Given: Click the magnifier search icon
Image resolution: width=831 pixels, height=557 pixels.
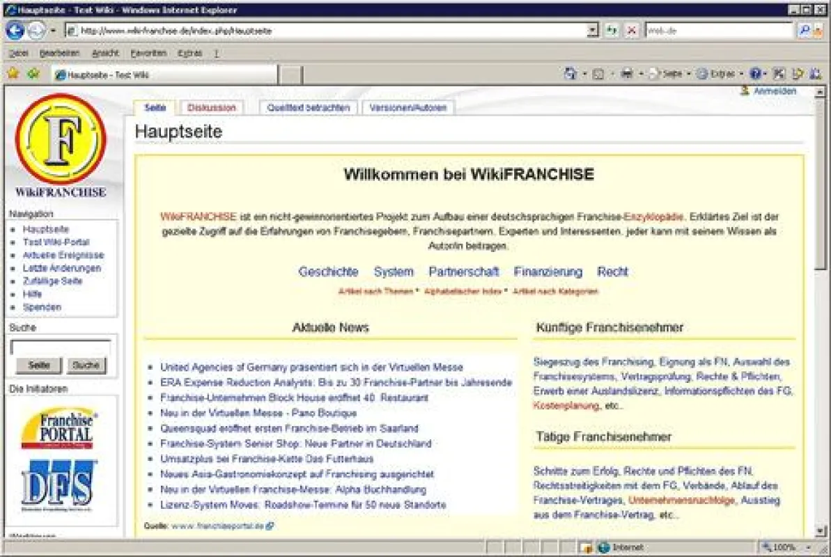Looking at the screenshot, I should tap(804, 31).
